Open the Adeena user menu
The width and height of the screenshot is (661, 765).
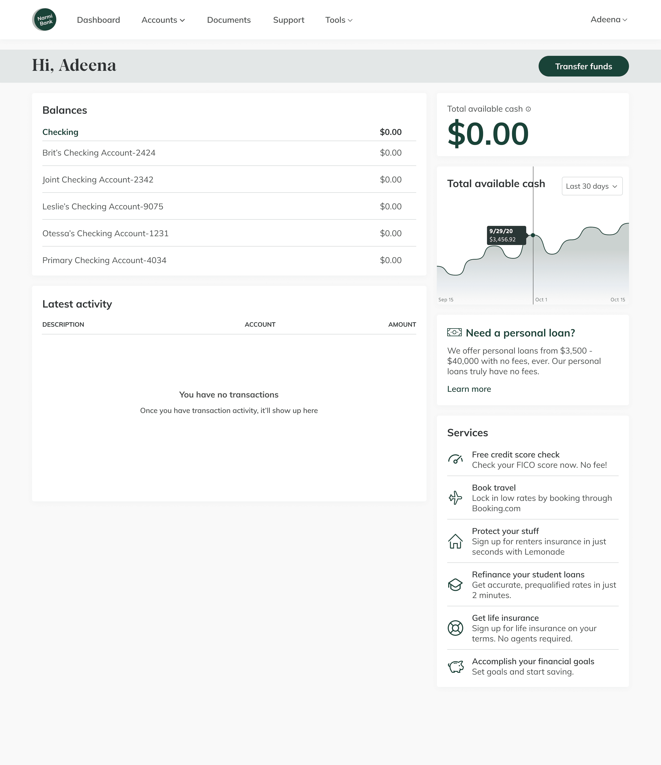609,20
